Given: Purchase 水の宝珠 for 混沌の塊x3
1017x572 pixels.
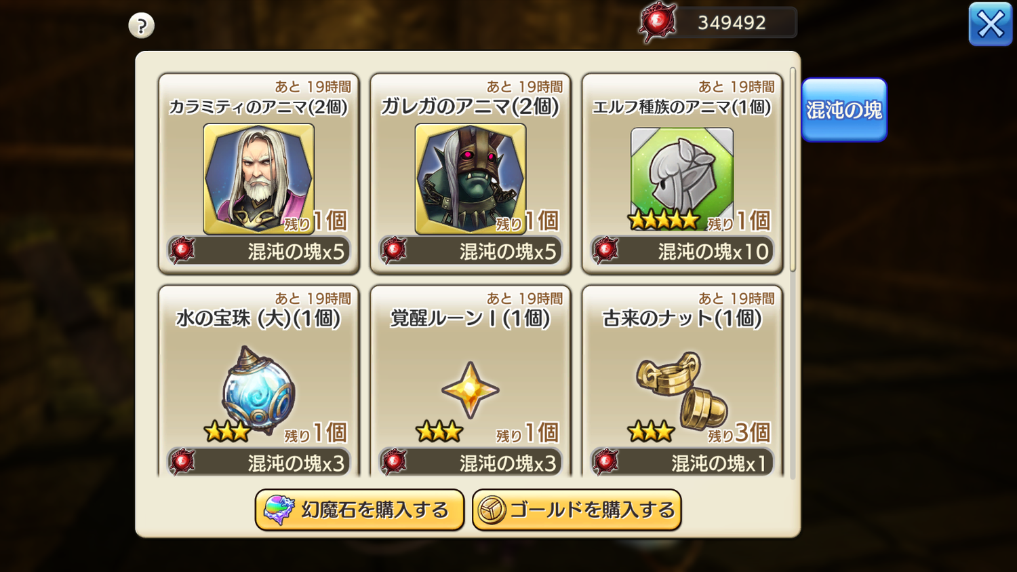Looking at the screenshot, I should (x=259, y=463).
